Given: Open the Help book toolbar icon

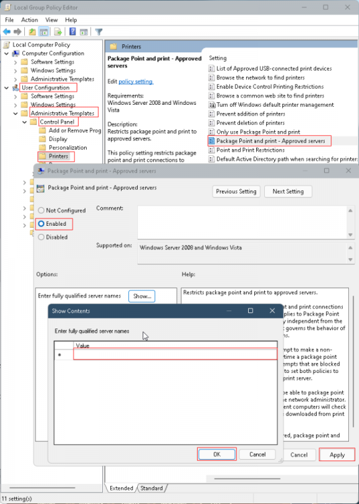Looking at the screenshot, I should click(x=73, y=32).
